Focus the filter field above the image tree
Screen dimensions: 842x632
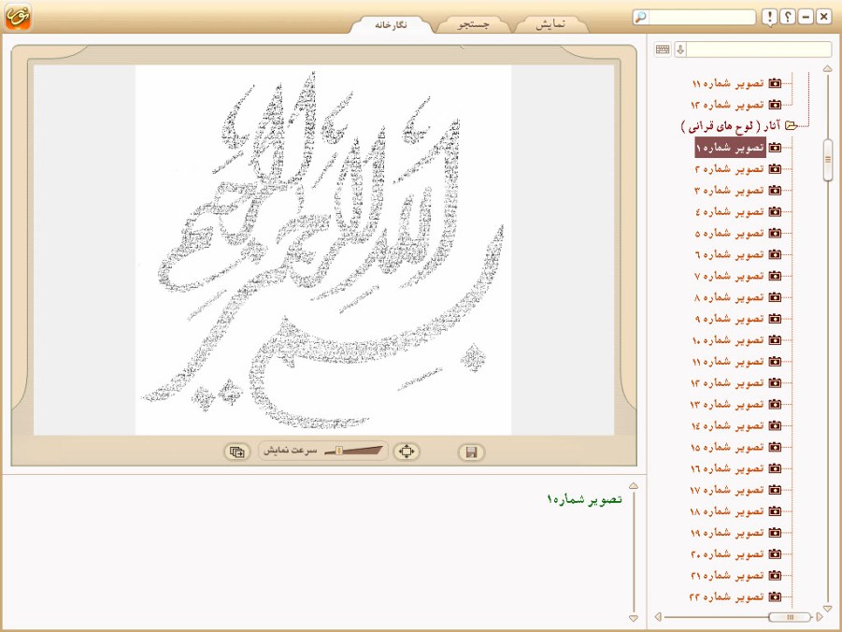point(759,50)
